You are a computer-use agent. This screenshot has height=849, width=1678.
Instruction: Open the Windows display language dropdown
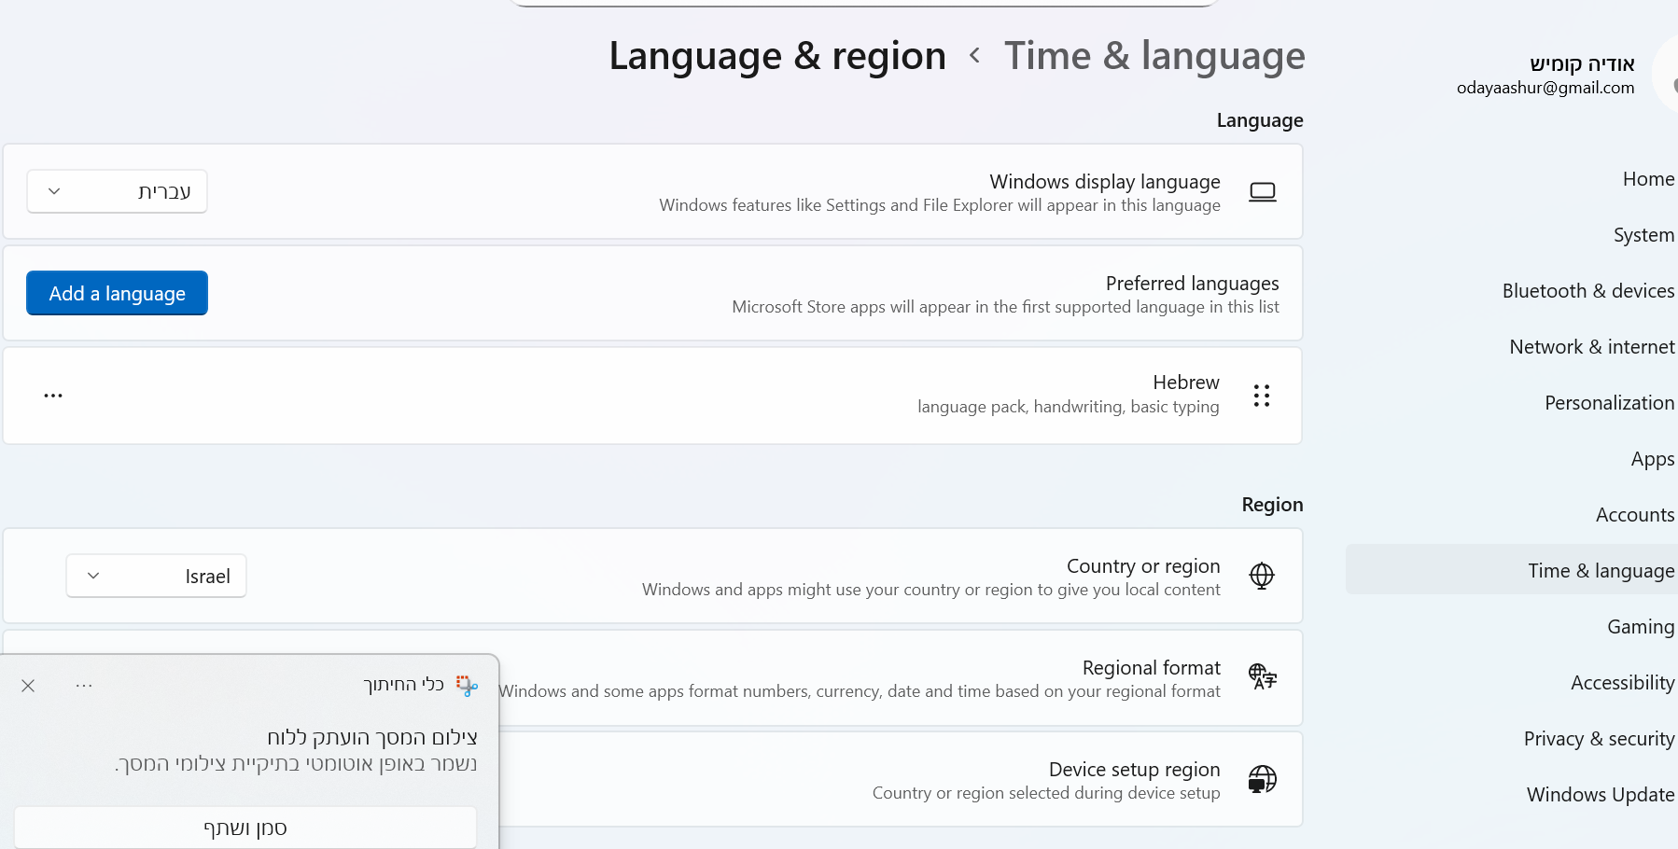pyautogui.click(x=117, y=191)
